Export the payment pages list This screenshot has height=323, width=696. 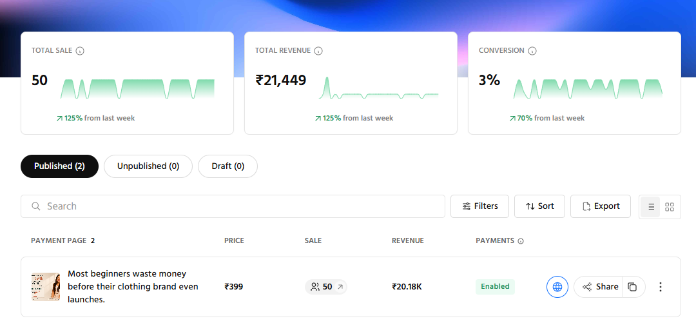pyautogui.click(x=600, y=206)
